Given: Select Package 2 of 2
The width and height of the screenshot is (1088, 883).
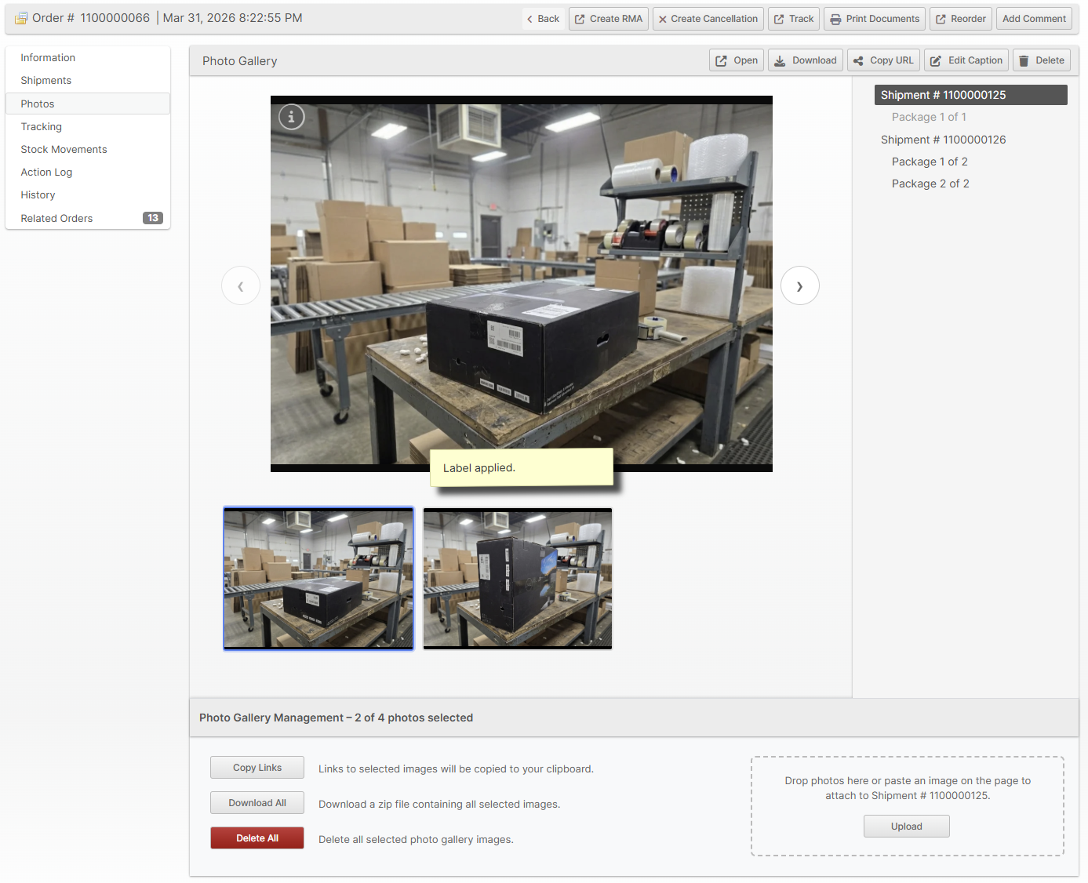Looking at the screenshot, I should (930, 184).
